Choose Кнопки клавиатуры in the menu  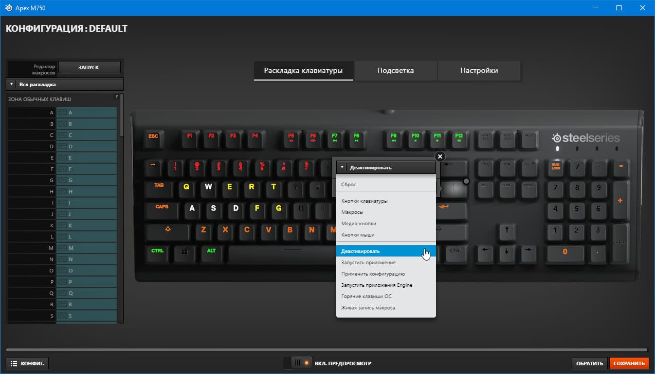[386, 201]
